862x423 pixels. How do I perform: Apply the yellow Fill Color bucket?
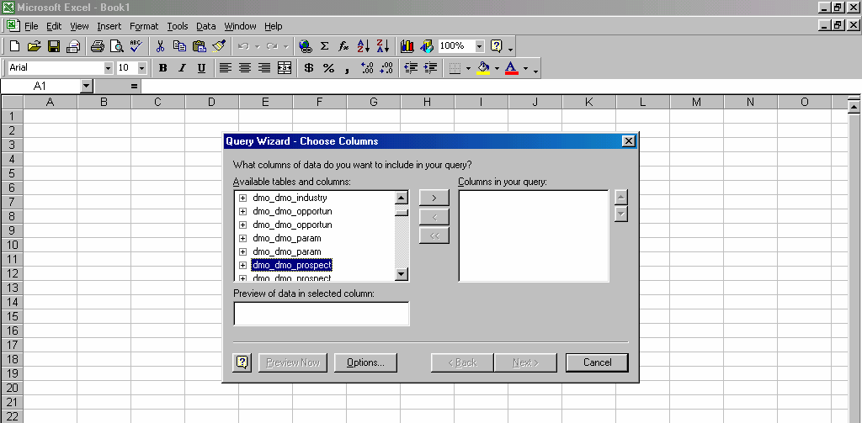(484, 68)
